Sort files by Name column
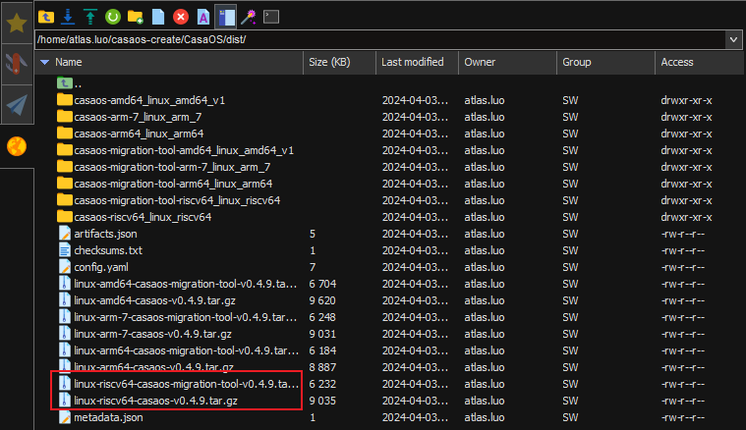This screenshot has width=746, height=430. (x=69, y=62)
